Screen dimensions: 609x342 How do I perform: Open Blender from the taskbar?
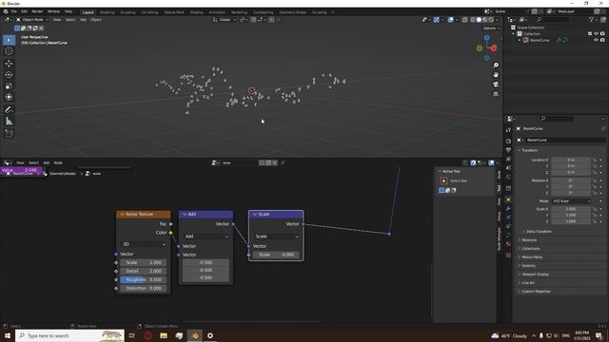(x=195, y=335)
